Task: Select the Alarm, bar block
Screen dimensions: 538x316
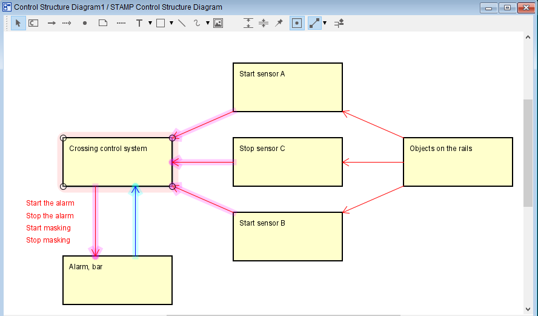Action: click(x=118, y=280)
